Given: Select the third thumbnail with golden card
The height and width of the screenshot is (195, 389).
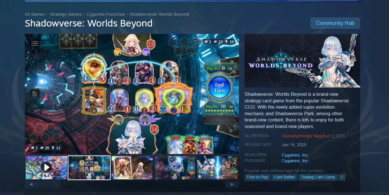Looking at the screenshot, I should [x=132, y=167].
